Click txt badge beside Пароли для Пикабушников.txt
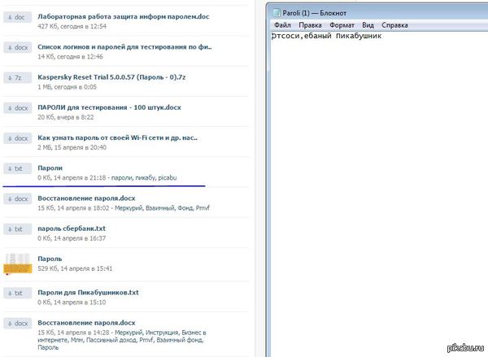This screenshot has height=357, width=488. [x=17, y=293]
